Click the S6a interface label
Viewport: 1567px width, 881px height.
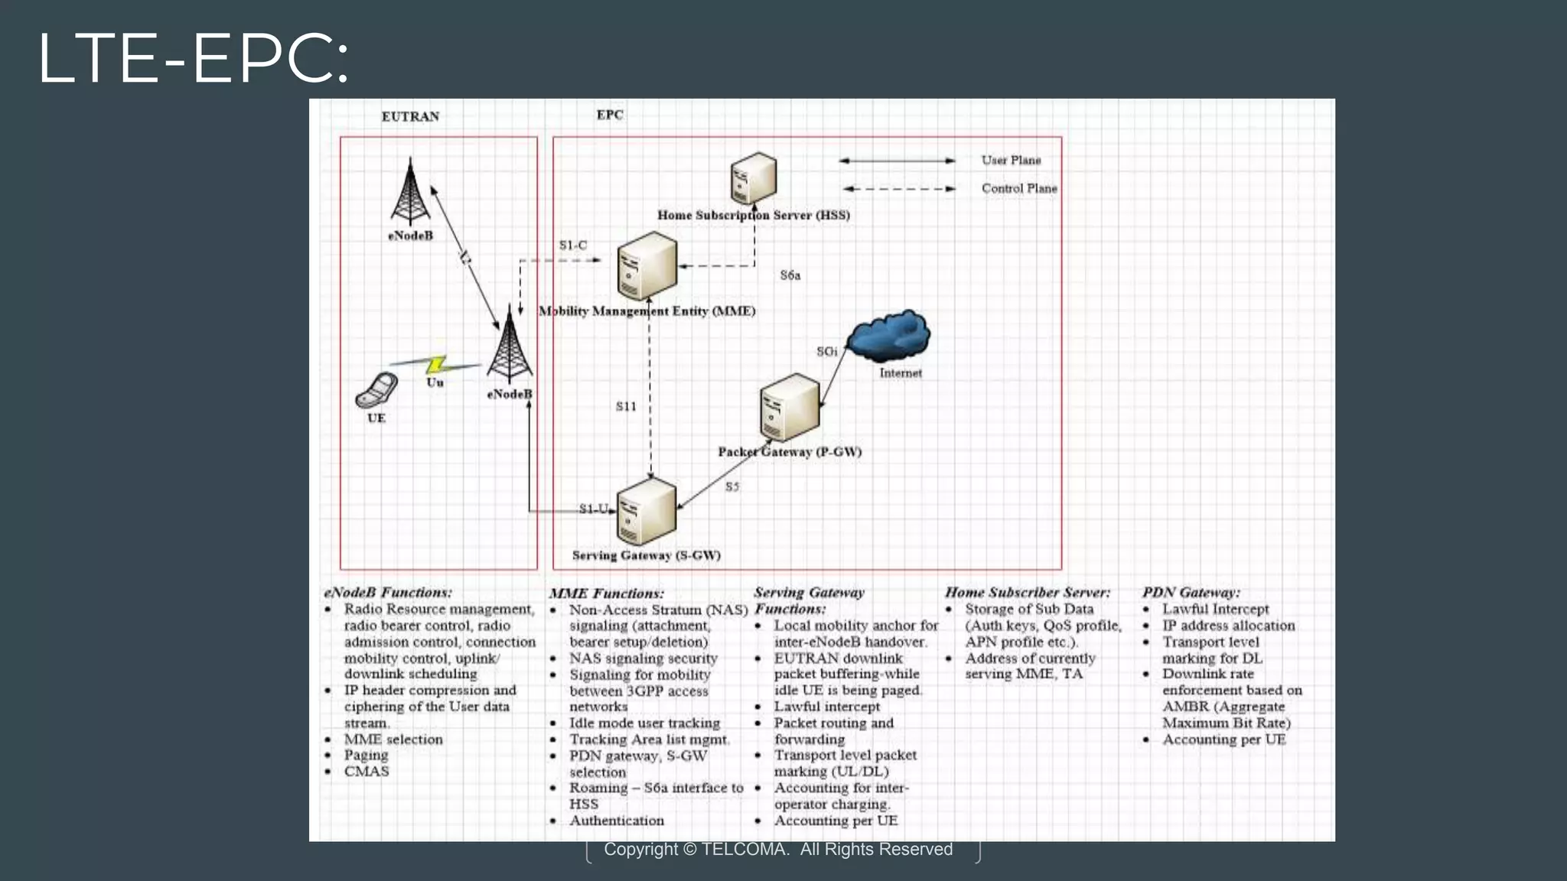pyautogui.click(x=790, y=275)
